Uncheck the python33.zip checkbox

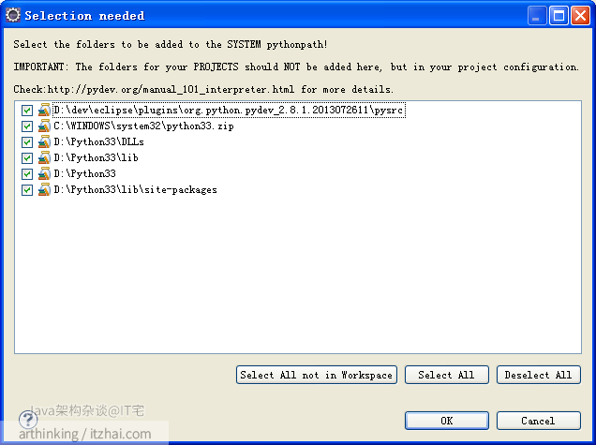[27, 126]
